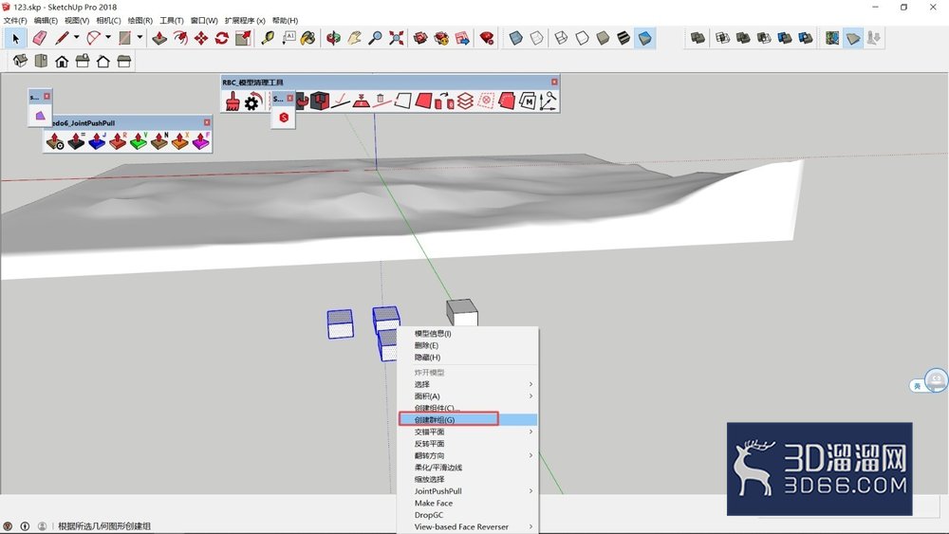The height and width of the screenshot is (534, 949).
Task: Expand the arc tool dropdown arrow
Action: coord(108,38)
